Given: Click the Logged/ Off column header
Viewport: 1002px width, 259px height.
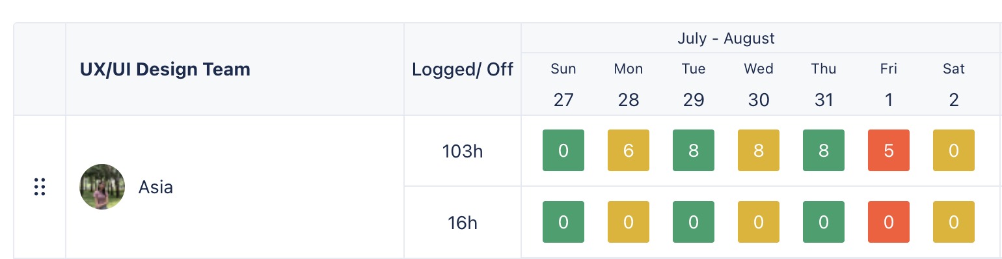Looking at the screenshot, I should click(463, 69).
